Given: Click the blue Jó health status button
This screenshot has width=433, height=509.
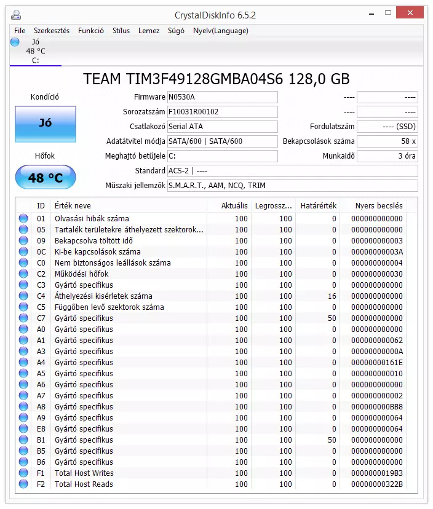Looking at the screenshot, I should pyautogui.click(x=46, y=124).
